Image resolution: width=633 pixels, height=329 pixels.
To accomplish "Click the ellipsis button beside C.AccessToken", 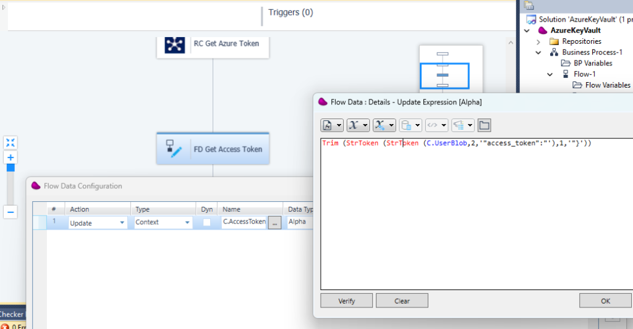I will 274,223.
